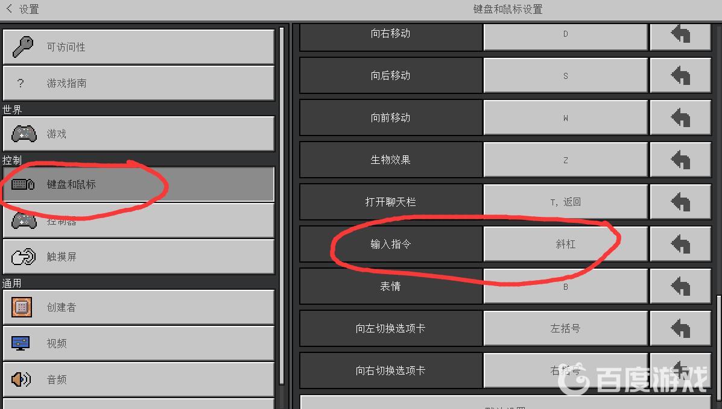Open the 触摸屏 touch settings entry
The width and height of the screenshot is (722, 409).
tap(139, 257)
